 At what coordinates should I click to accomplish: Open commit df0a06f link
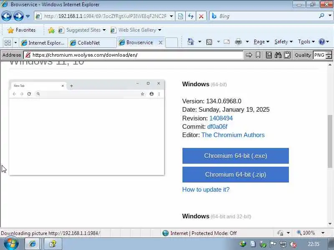[217, 127]
